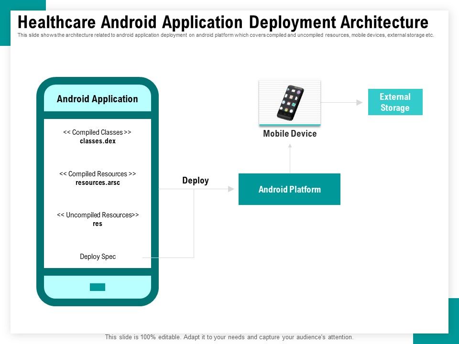Screen dimensions: 459x344
Task: Click the upward arrowhead below Mobile Device
Action: tap(290, 146)
